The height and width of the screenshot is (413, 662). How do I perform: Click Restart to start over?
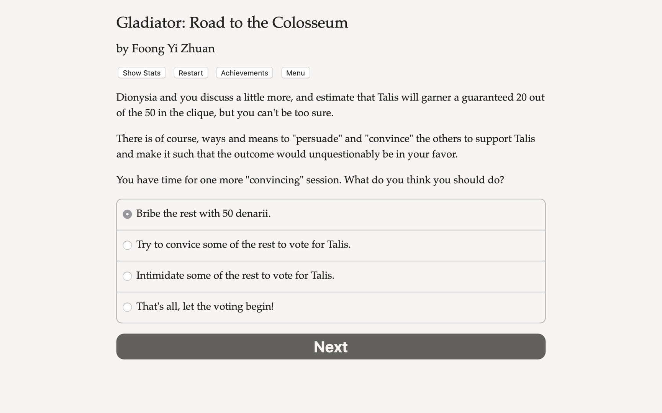[x=190, y=73]
